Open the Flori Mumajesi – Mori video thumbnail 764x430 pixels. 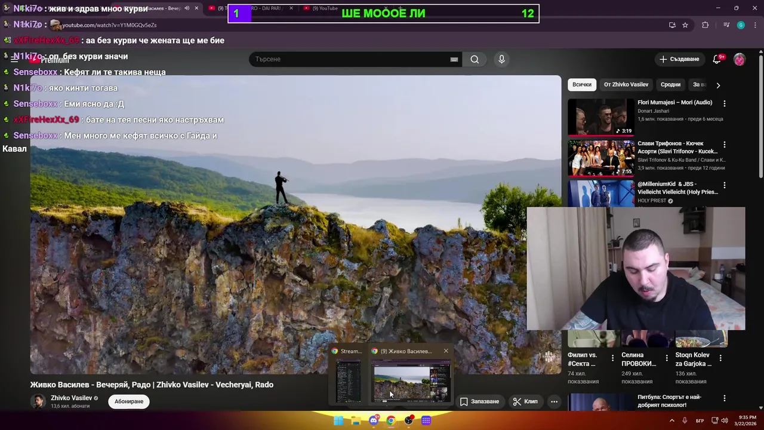pyautogui.click(x=601, y=118)
